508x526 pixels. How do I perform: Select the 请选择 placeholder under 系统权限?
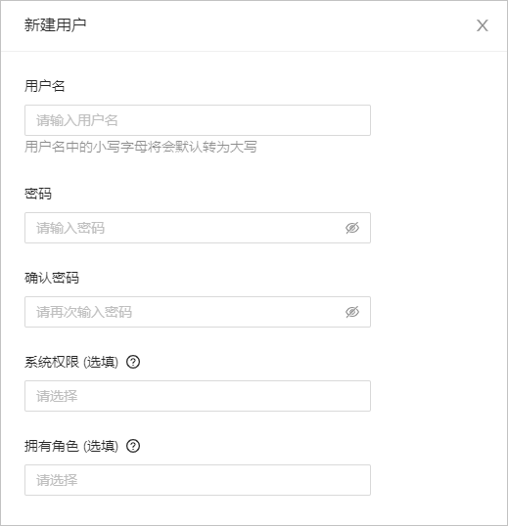[x=57, y=396]
